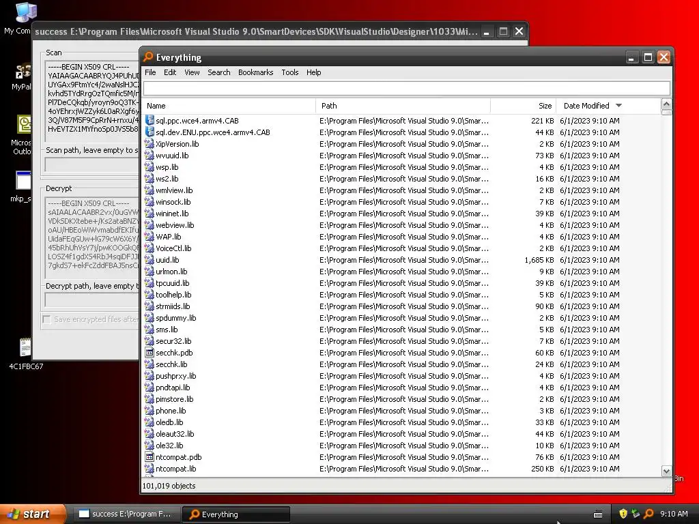Select the MyPal desktop shortcut icon

tap(23, 72)
